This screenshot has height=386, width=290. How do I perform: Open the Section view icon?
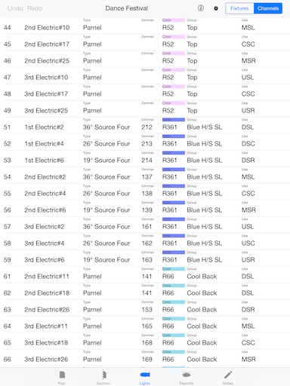[103, 375]
